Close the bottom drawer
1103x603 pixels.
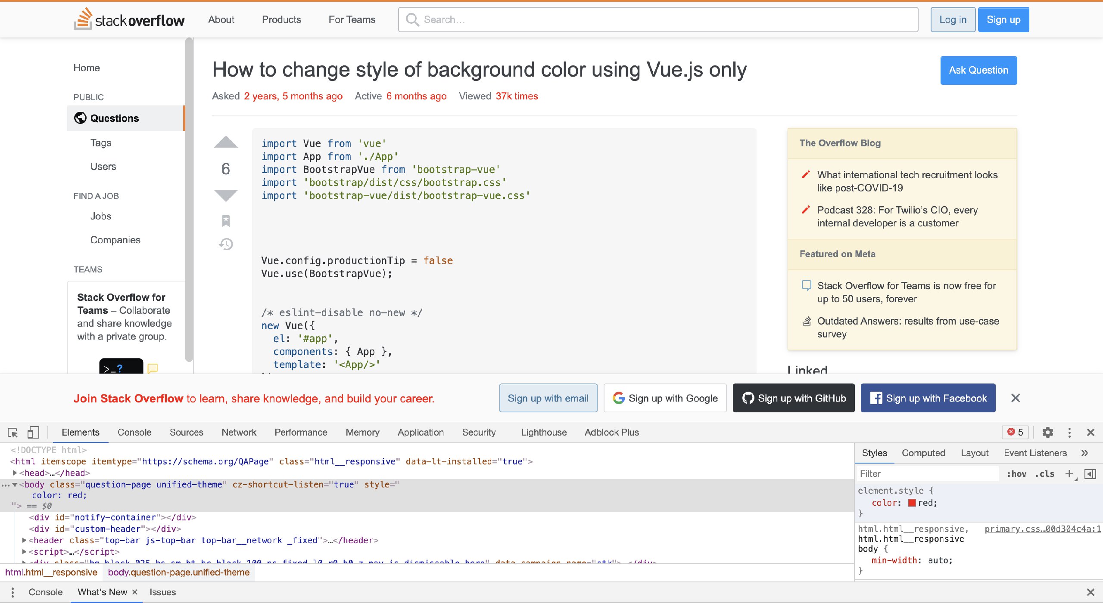tap(1091, 592)
